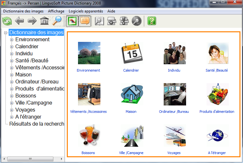Click the stacked trays plus icon
Viewport: 243px width, 163px height.
112,21
